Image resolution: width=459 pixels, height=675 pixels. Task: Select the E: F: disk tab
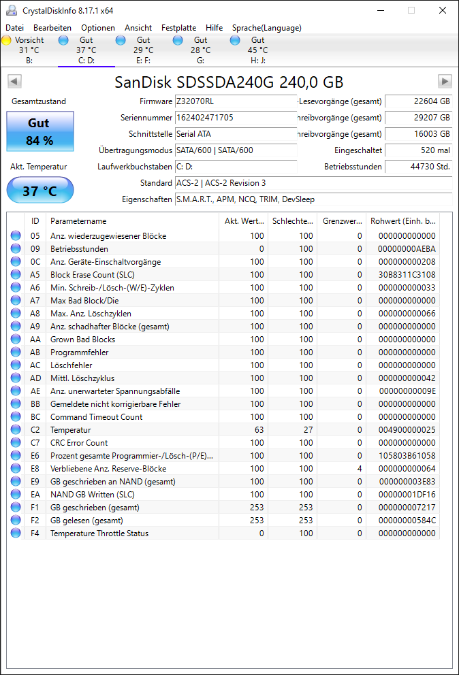tap(143, 50)
